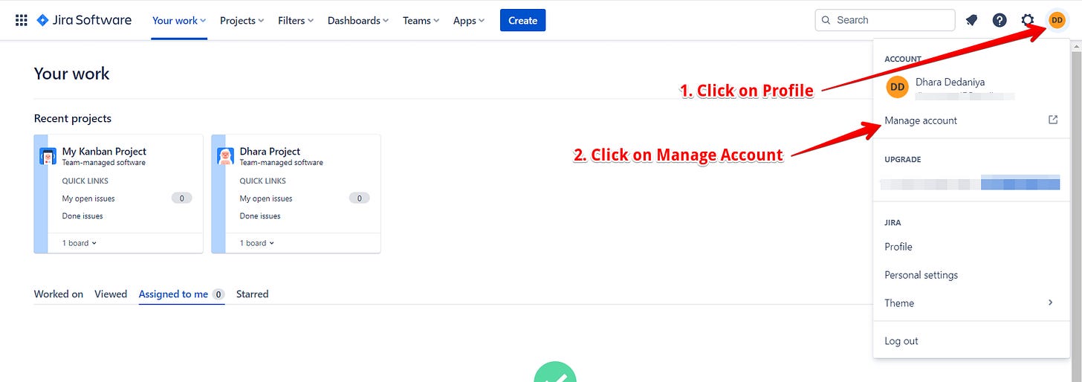Click the blurred upgrade option in the menu
1082x382 pixels.
[x=970, y=182]
